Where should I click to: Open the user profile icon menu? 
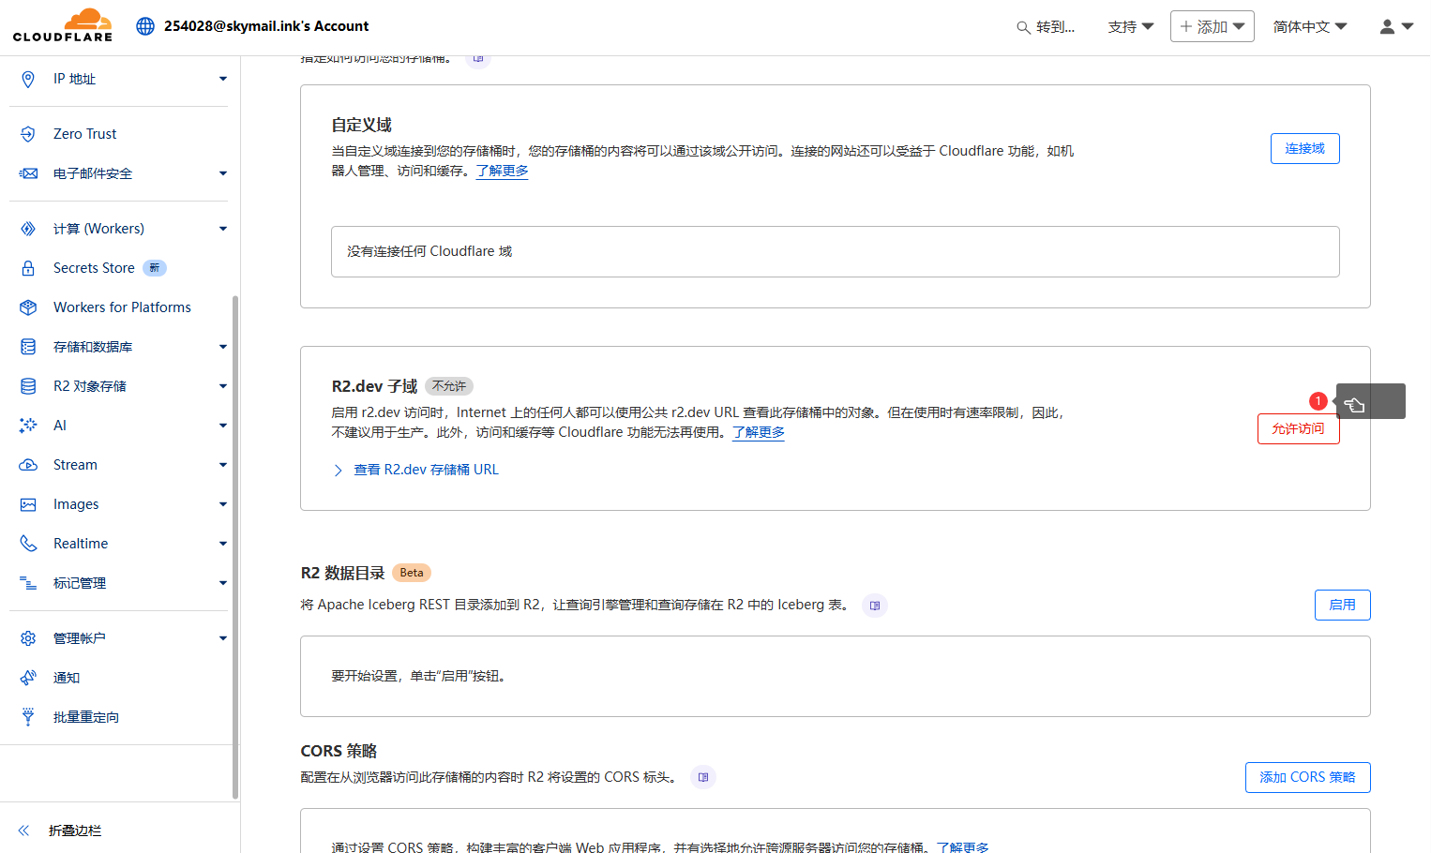(1395, 27)
